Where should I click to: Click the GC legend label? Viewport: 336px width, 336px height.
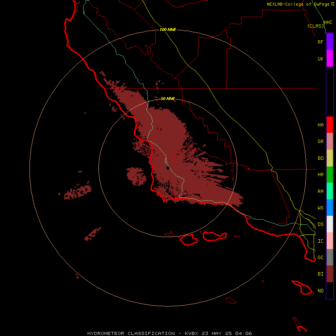click(x=320, y=258)
